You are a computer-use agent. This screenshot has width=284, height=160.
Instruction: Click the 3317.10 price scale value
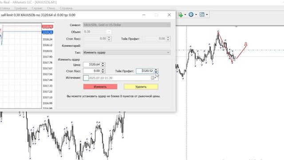coord(47,97)
